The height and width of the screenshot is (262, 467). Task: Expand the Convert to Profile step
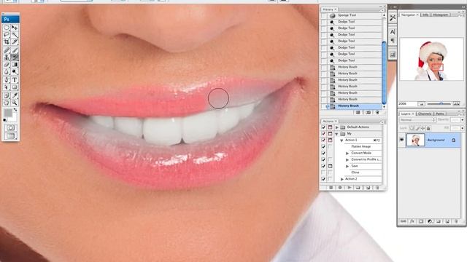[x=347, y=159]
